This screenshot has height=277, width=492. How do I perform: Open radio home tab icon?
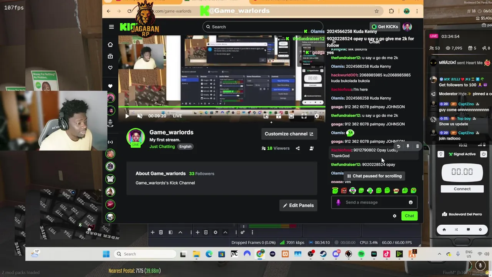(x=444, y=230)
